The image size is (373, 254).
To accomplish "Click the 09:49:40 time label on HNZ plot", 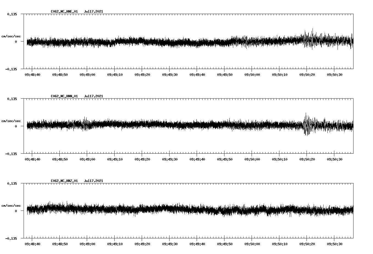I will click(x=197, y=244).
